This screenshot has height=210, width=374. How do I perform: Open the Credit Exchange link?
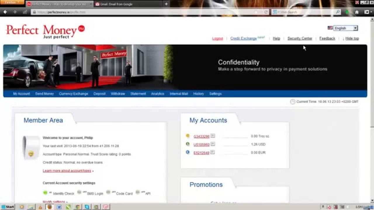click(x=243, y=38)
